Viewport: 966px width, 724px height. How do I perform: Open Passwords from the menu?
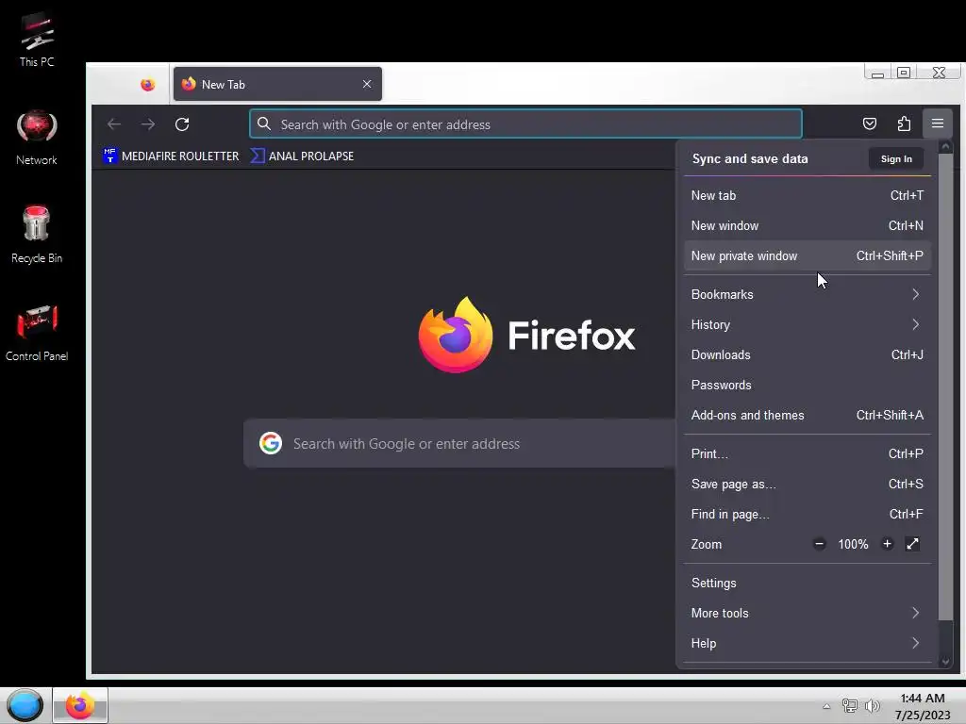(808, 385)
